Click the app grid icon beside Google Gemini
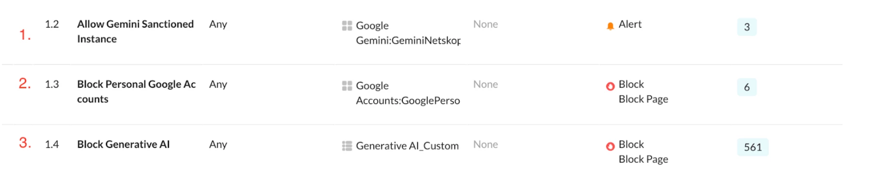 coord(347,26)
